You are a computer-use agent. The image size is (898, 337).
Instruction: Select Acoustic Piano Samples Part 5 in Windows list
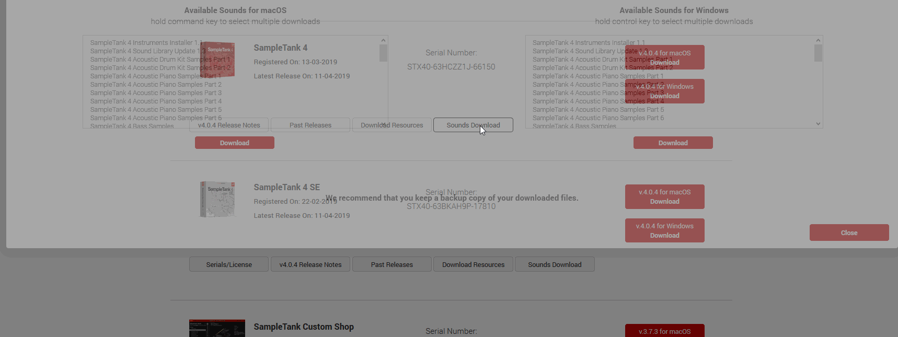tap(598, 110)
